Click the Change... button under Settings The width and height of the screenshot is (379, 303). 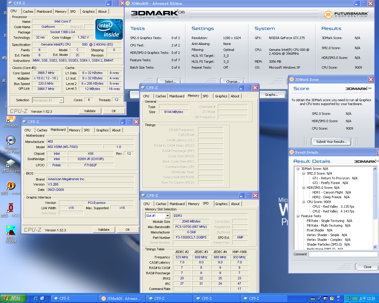[x=233, y=81]
